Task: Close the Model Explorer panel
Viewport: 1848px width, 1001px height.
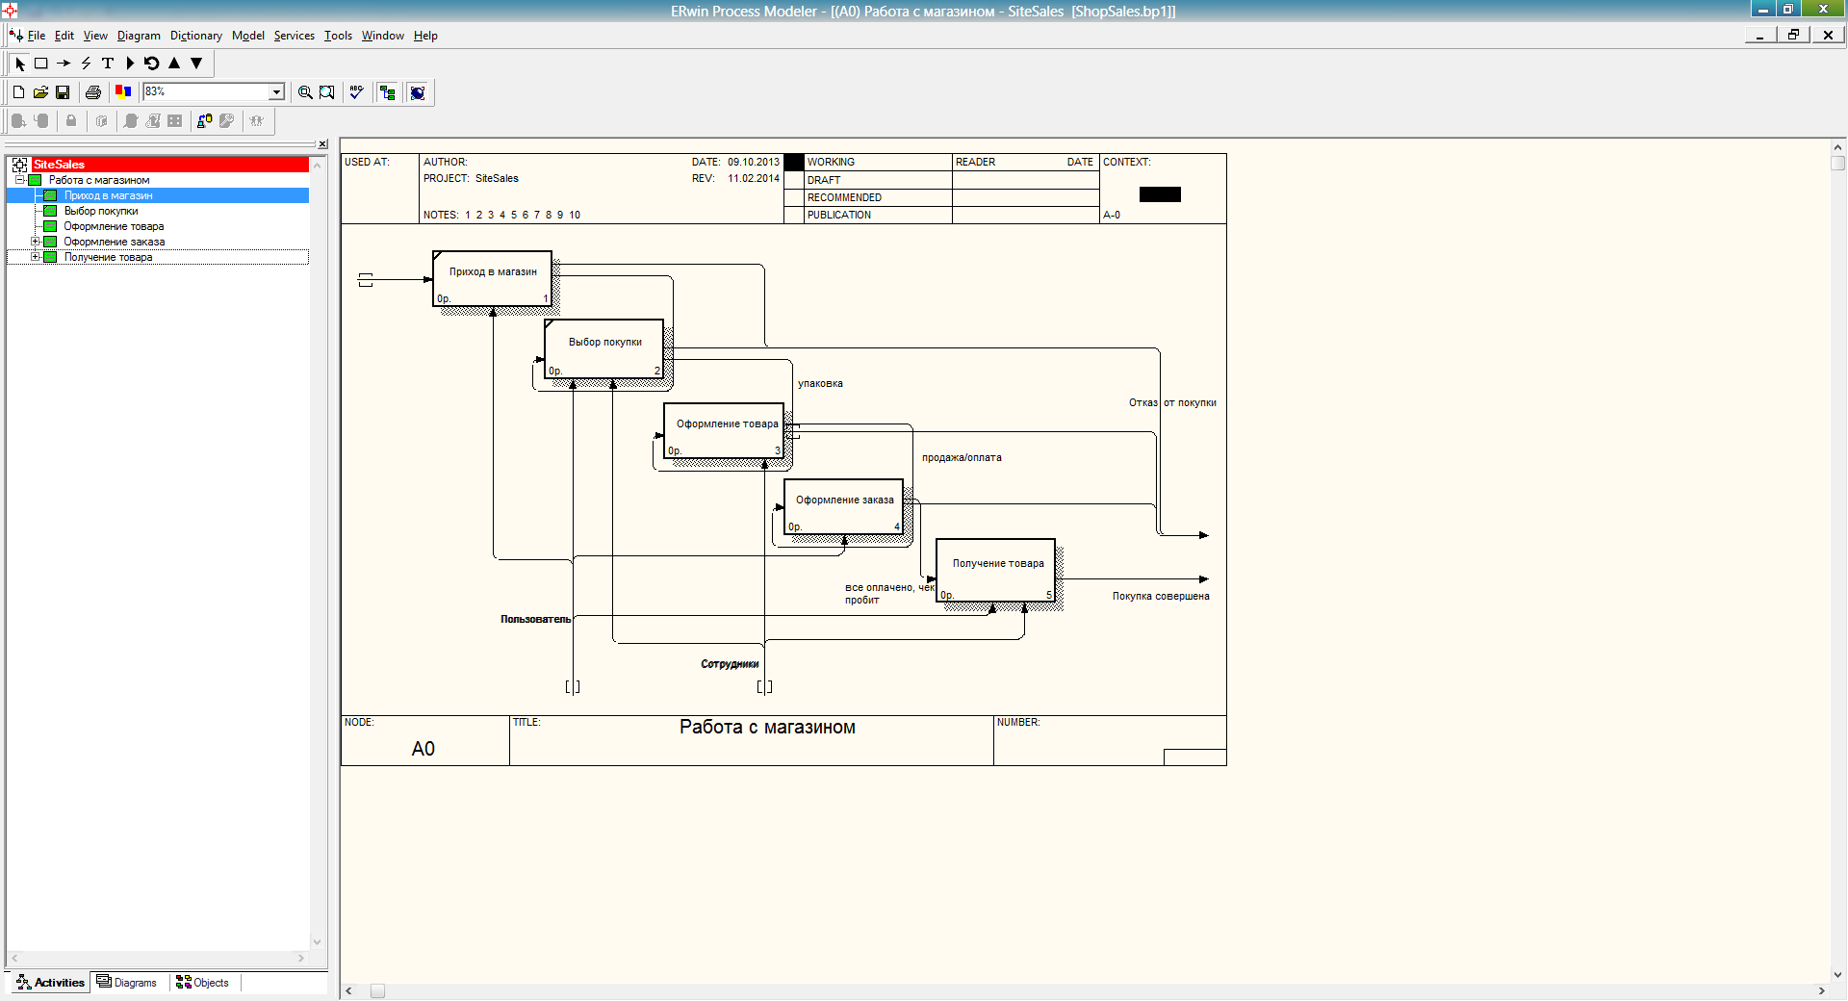Action: click(x=322, y=144)
